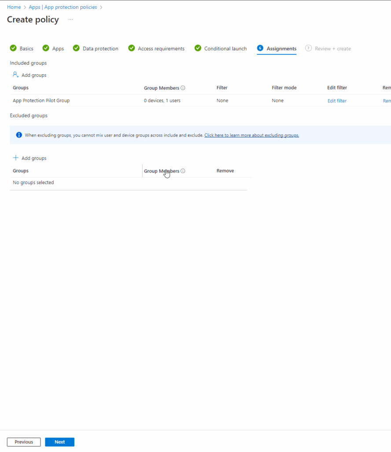Viewport: 391px width, 452px height.
Task: Open the ellipsis menu next to Create policy
Action: click(x=70, y=20)
